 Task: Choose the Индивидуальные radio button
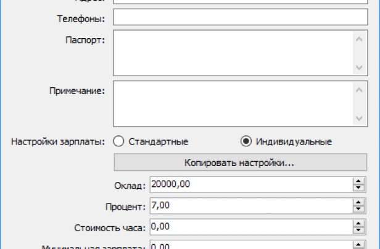point(246,141)
